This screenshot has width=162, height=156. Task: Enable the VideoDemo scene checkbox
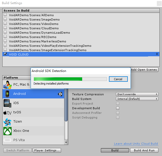(x=5, y=23)
